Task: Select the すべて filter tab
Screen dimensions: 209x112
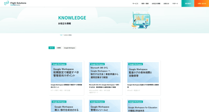Action: pos(52,48)
